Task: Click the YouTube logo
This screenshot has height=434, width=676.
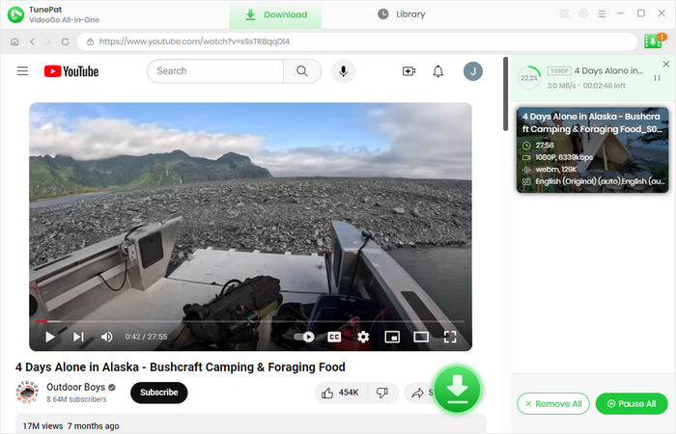Action: [71, 71]
